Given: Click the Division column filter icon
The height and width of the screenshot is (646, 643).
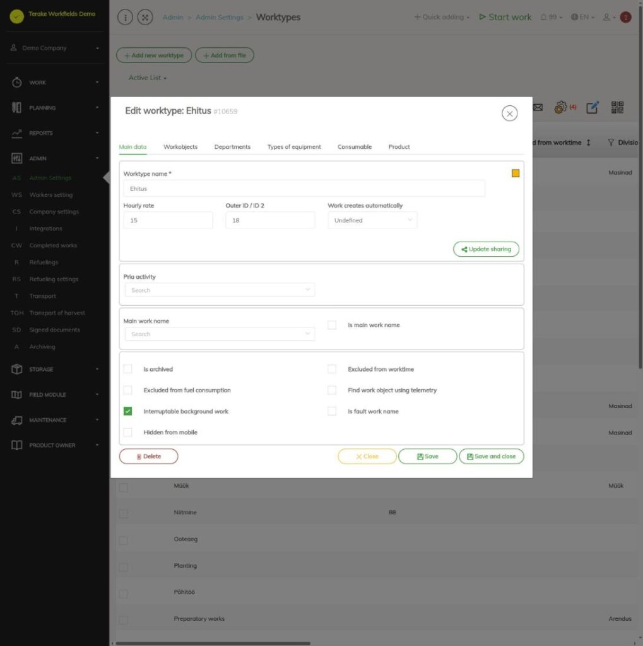Looking at the screenshot, I should point(611,143).
